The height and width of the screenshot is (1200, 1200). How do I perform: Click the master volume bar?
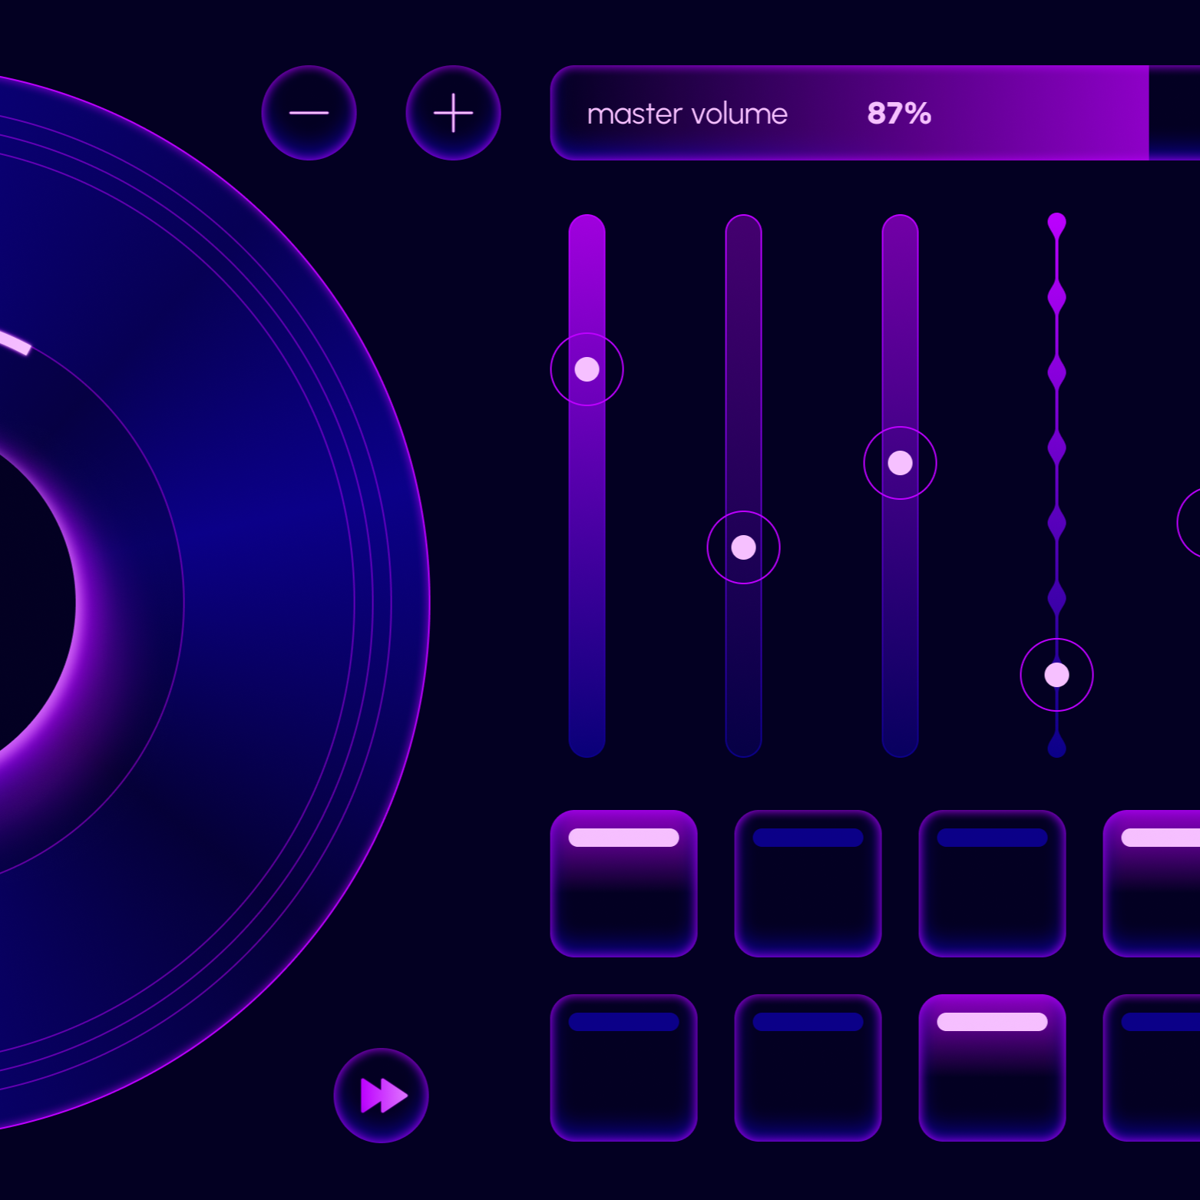point(875,113)
